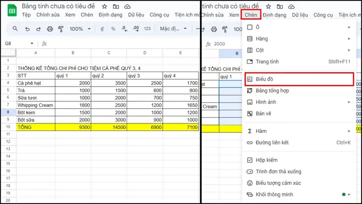Viewport: 362px width, 204px height.
Task: Click Paint format icon in right toolbar
Action: point(225,29)
